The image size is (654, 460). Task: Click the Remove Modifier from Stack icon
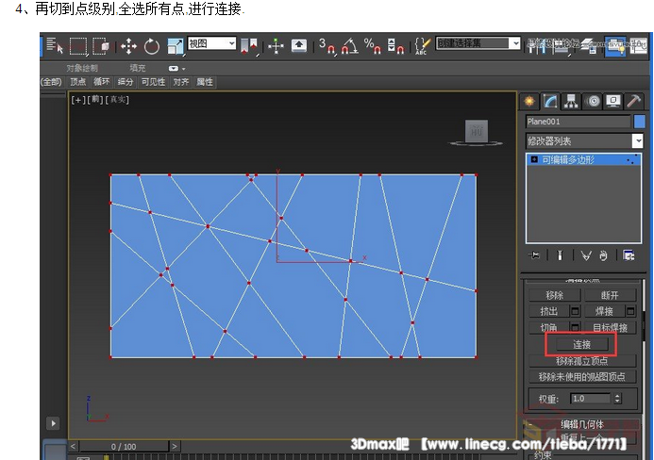click(604, 255)
